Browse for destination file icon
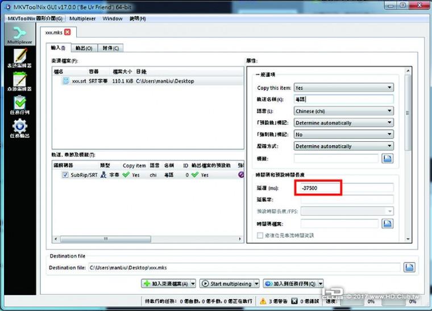Viewport: 432px width, 311px height. [409, 267]
